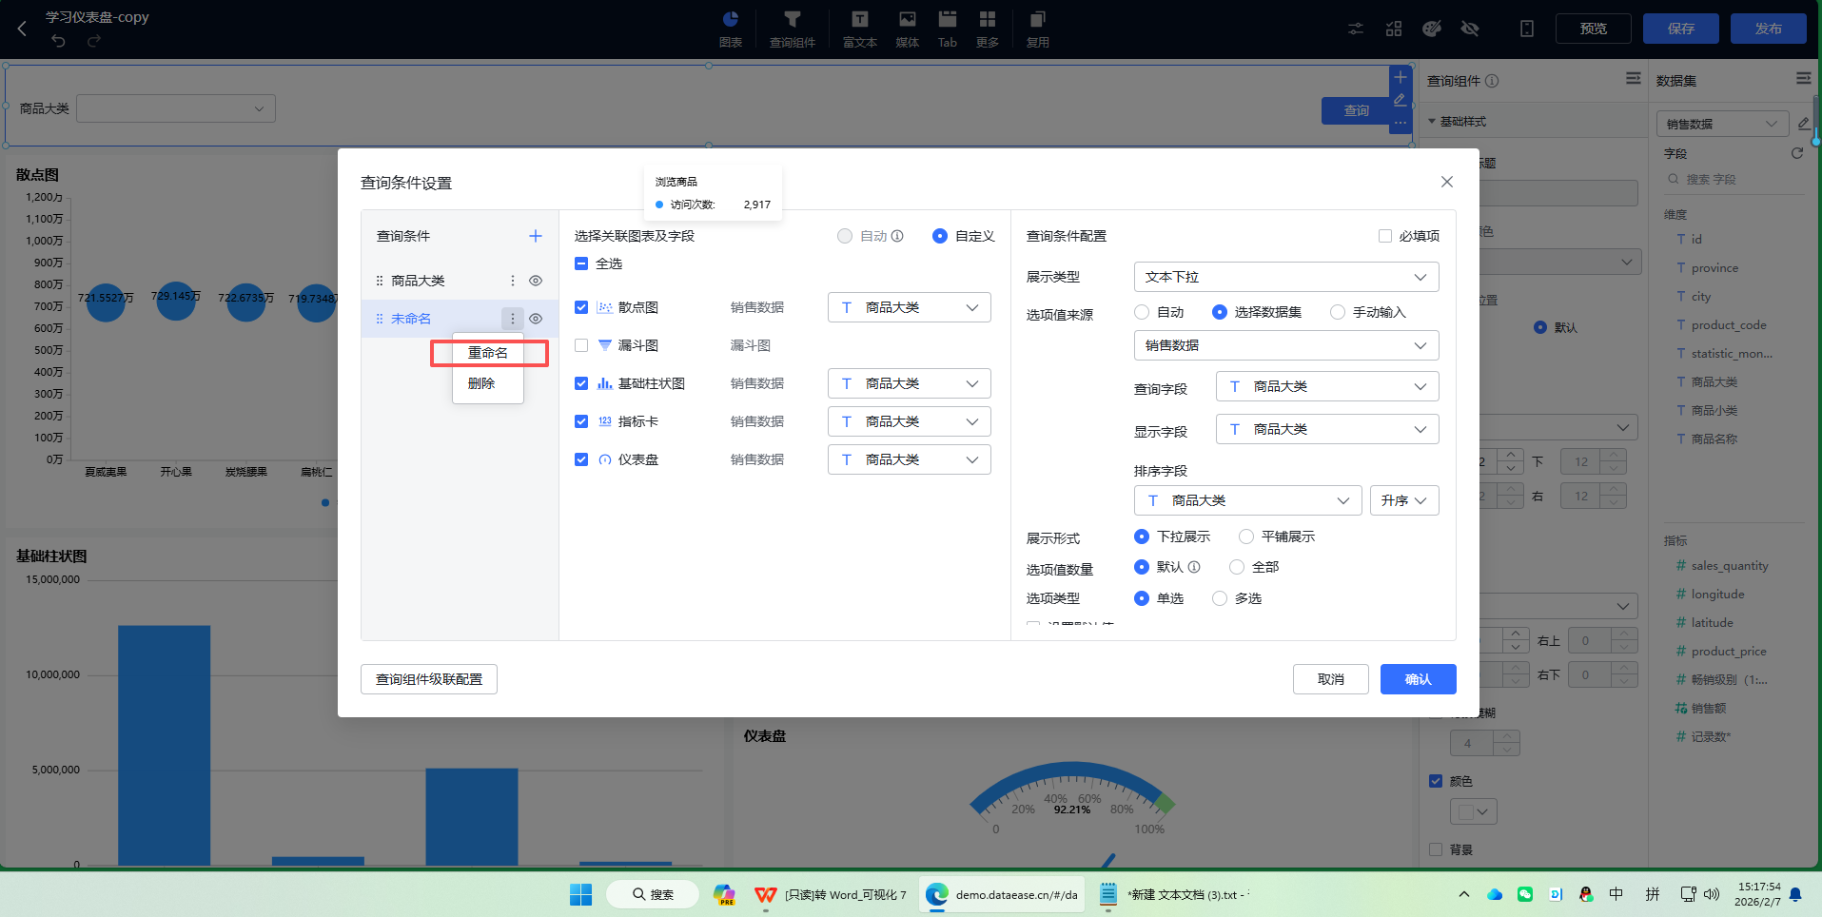Choose 重命名 from the context menu

[487, 352]
